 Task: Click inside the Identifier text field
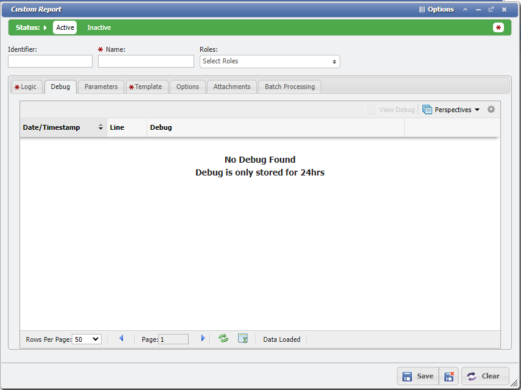point(50,62)
